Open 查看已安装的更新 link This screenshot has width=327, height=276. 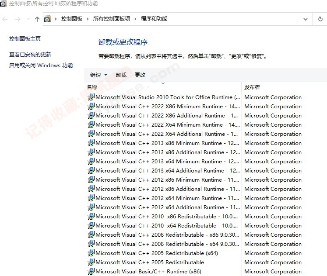click(x=30, y=55)
